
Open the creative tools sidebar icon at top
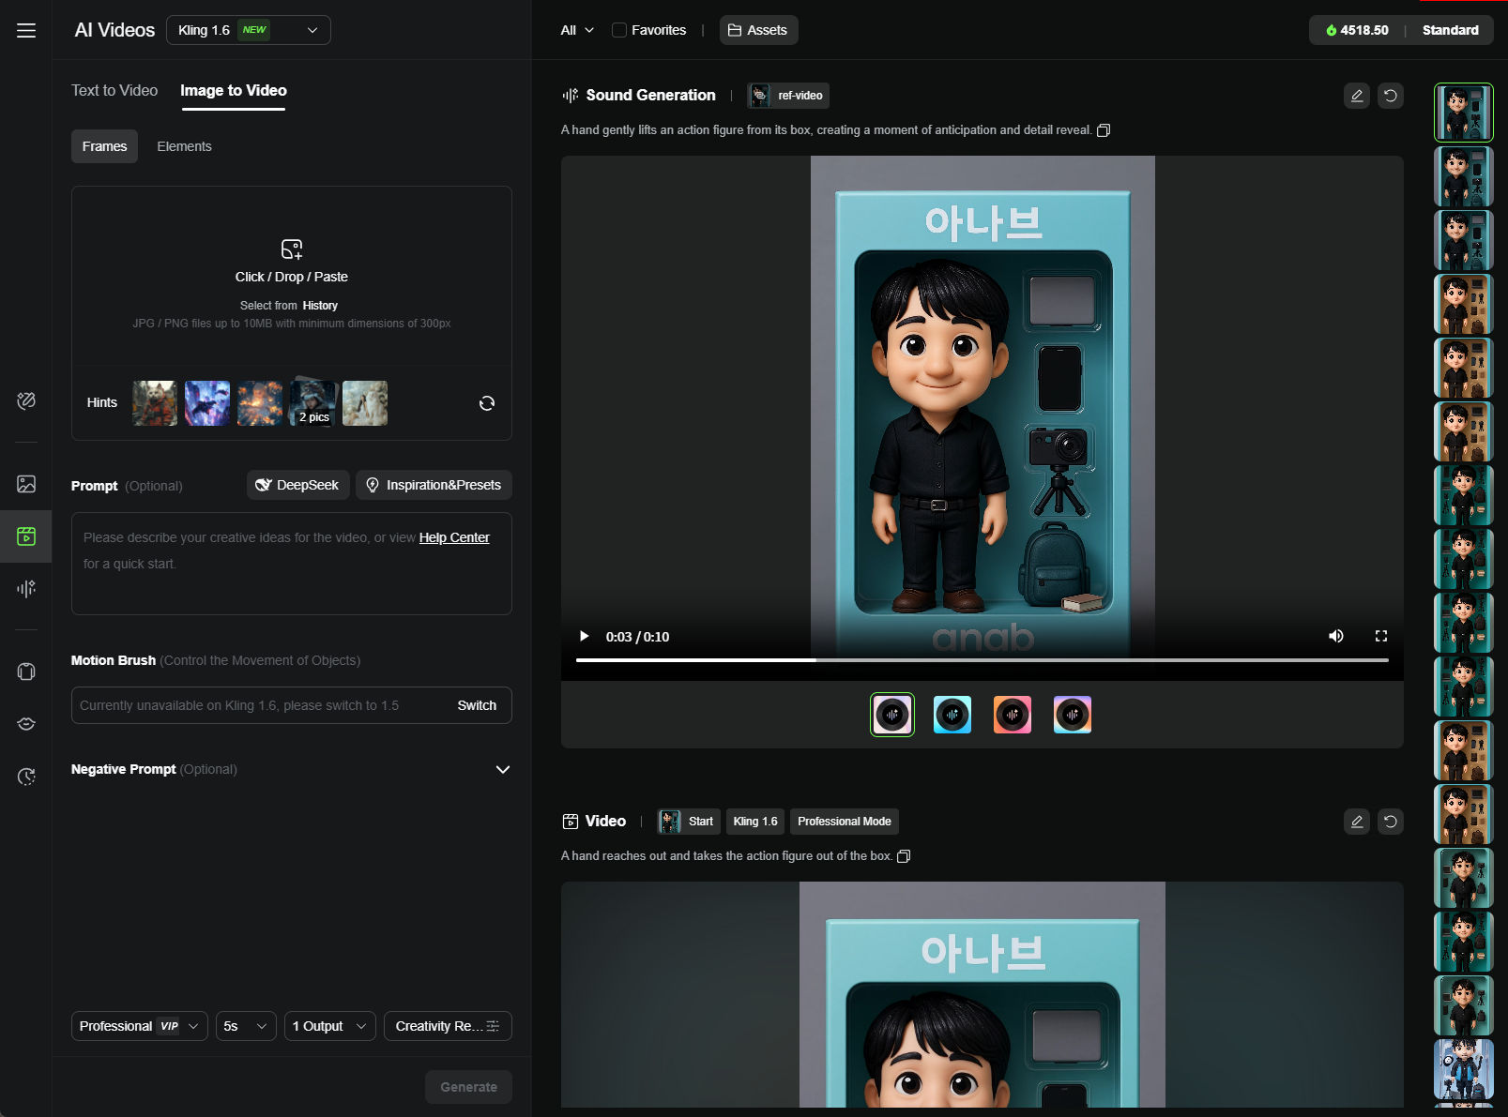click(x=26, y=400)
